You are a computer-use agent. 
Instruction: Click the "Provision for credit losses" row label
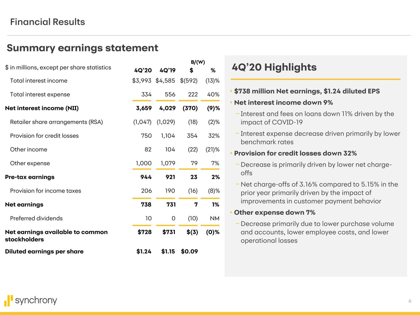44,136
